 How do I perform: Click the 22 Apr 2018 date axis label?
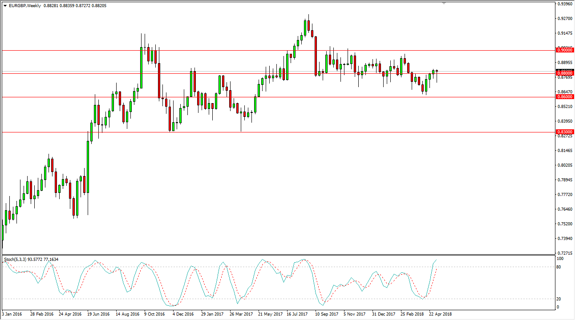[x=441, y=313]
